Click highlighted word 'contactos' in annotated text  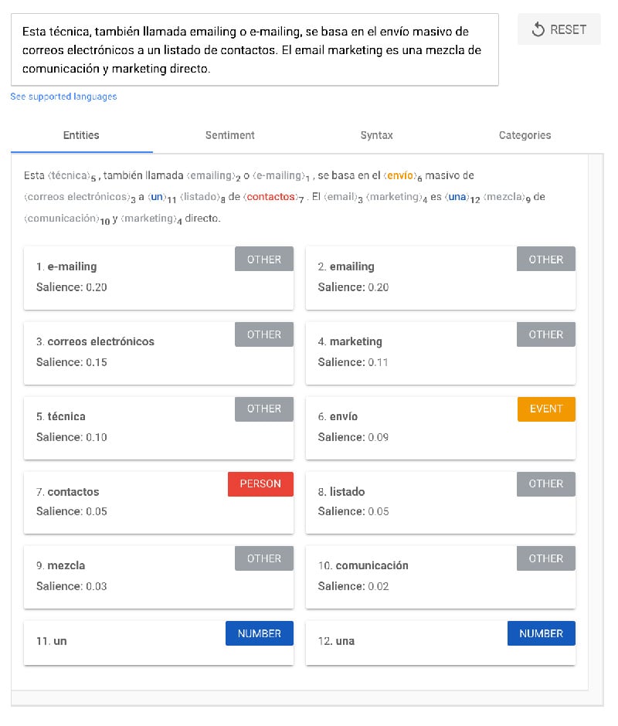271,197
